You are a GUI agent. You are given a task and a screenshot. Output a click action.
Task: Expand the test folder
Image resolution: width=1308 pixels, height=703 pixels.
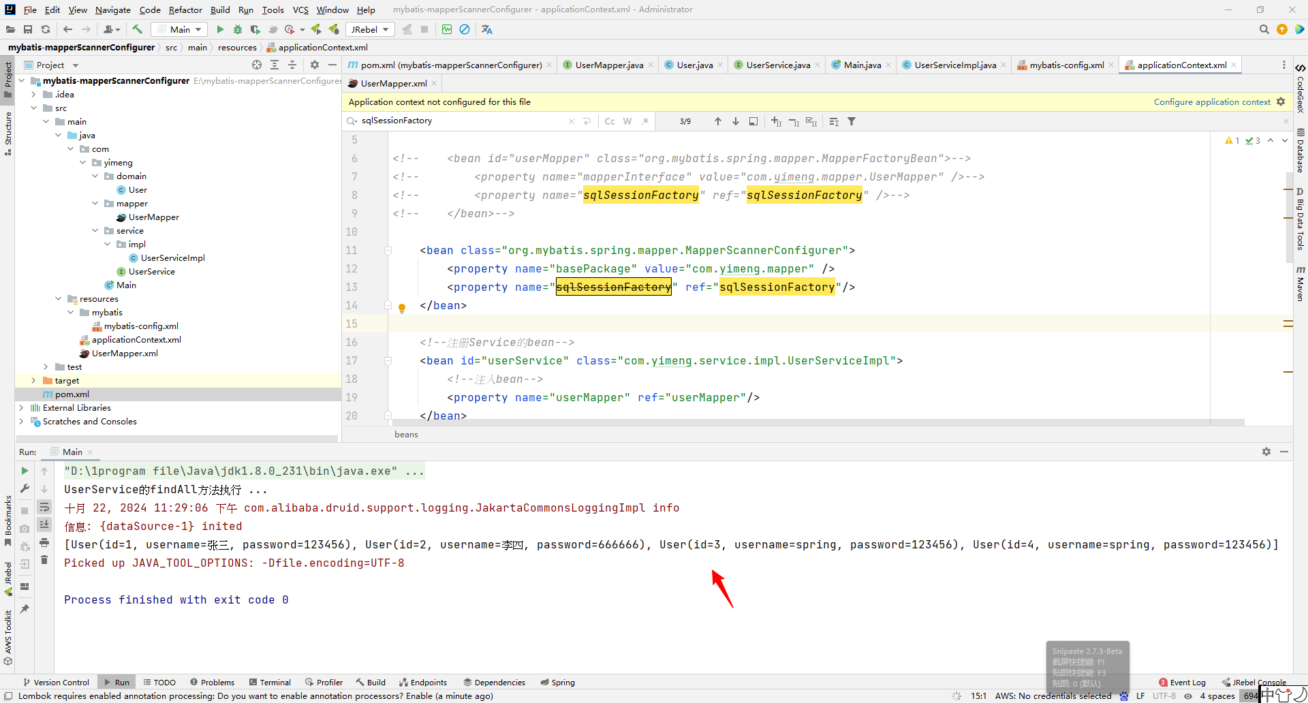point(46,367)
